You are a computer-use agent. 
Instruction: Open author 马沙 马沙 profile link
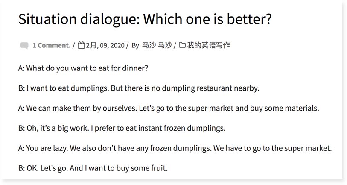[x=157, y=45]
